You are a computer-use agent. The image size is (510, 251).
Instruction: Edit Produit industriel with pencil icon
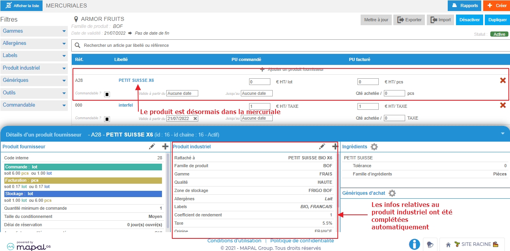coord(322,147)
